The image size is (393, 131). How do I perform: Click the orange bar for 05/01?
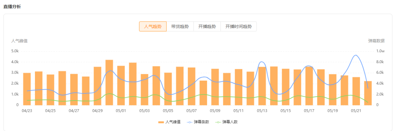pos(121,86)
